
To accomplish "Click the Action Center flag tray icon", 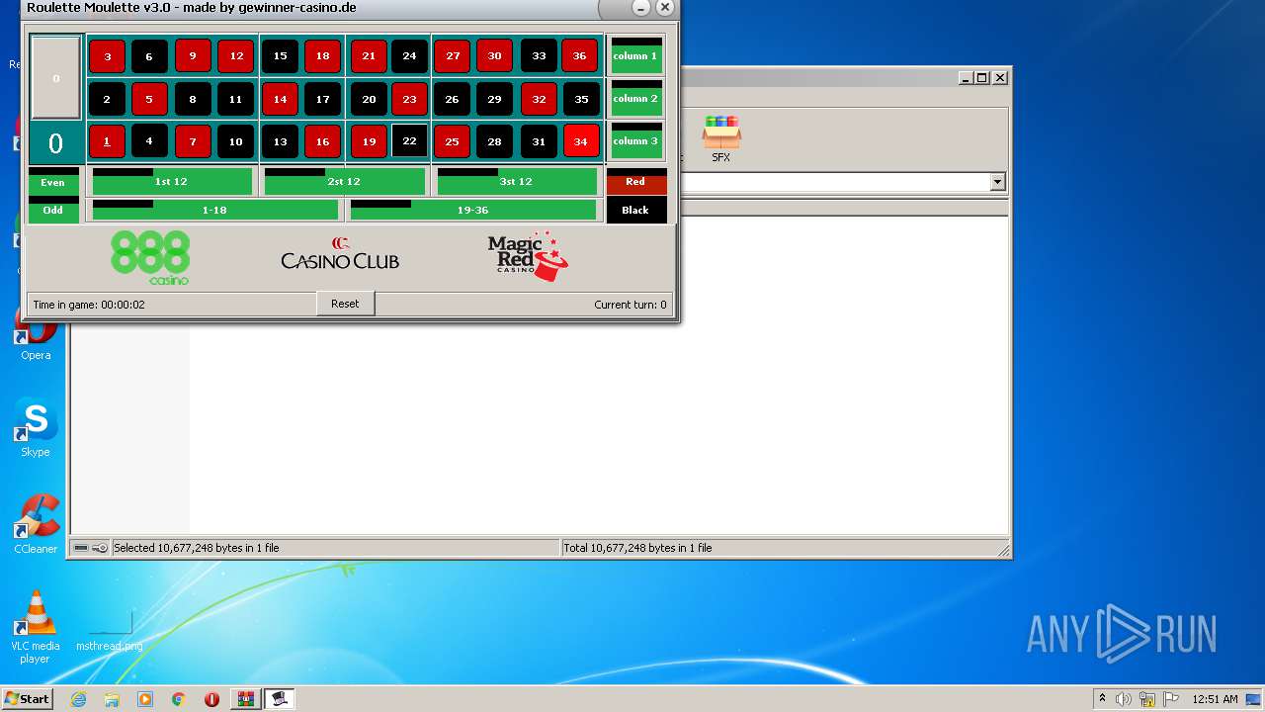I will tap(1171, 699).
